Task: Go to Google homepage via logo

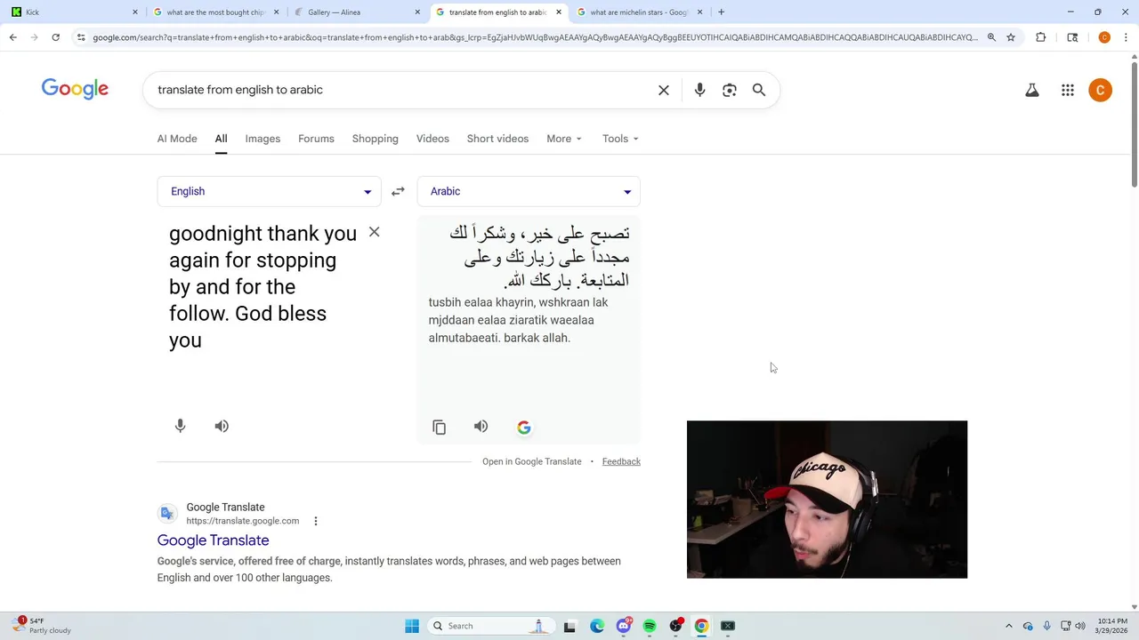Action: point(75,89)
